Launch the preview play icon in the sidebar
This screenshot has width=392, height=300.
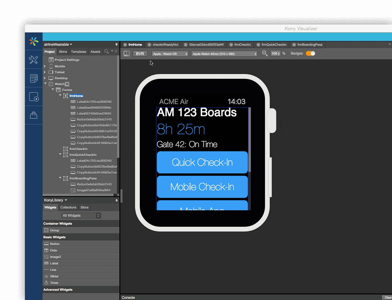tap(34, 97)
